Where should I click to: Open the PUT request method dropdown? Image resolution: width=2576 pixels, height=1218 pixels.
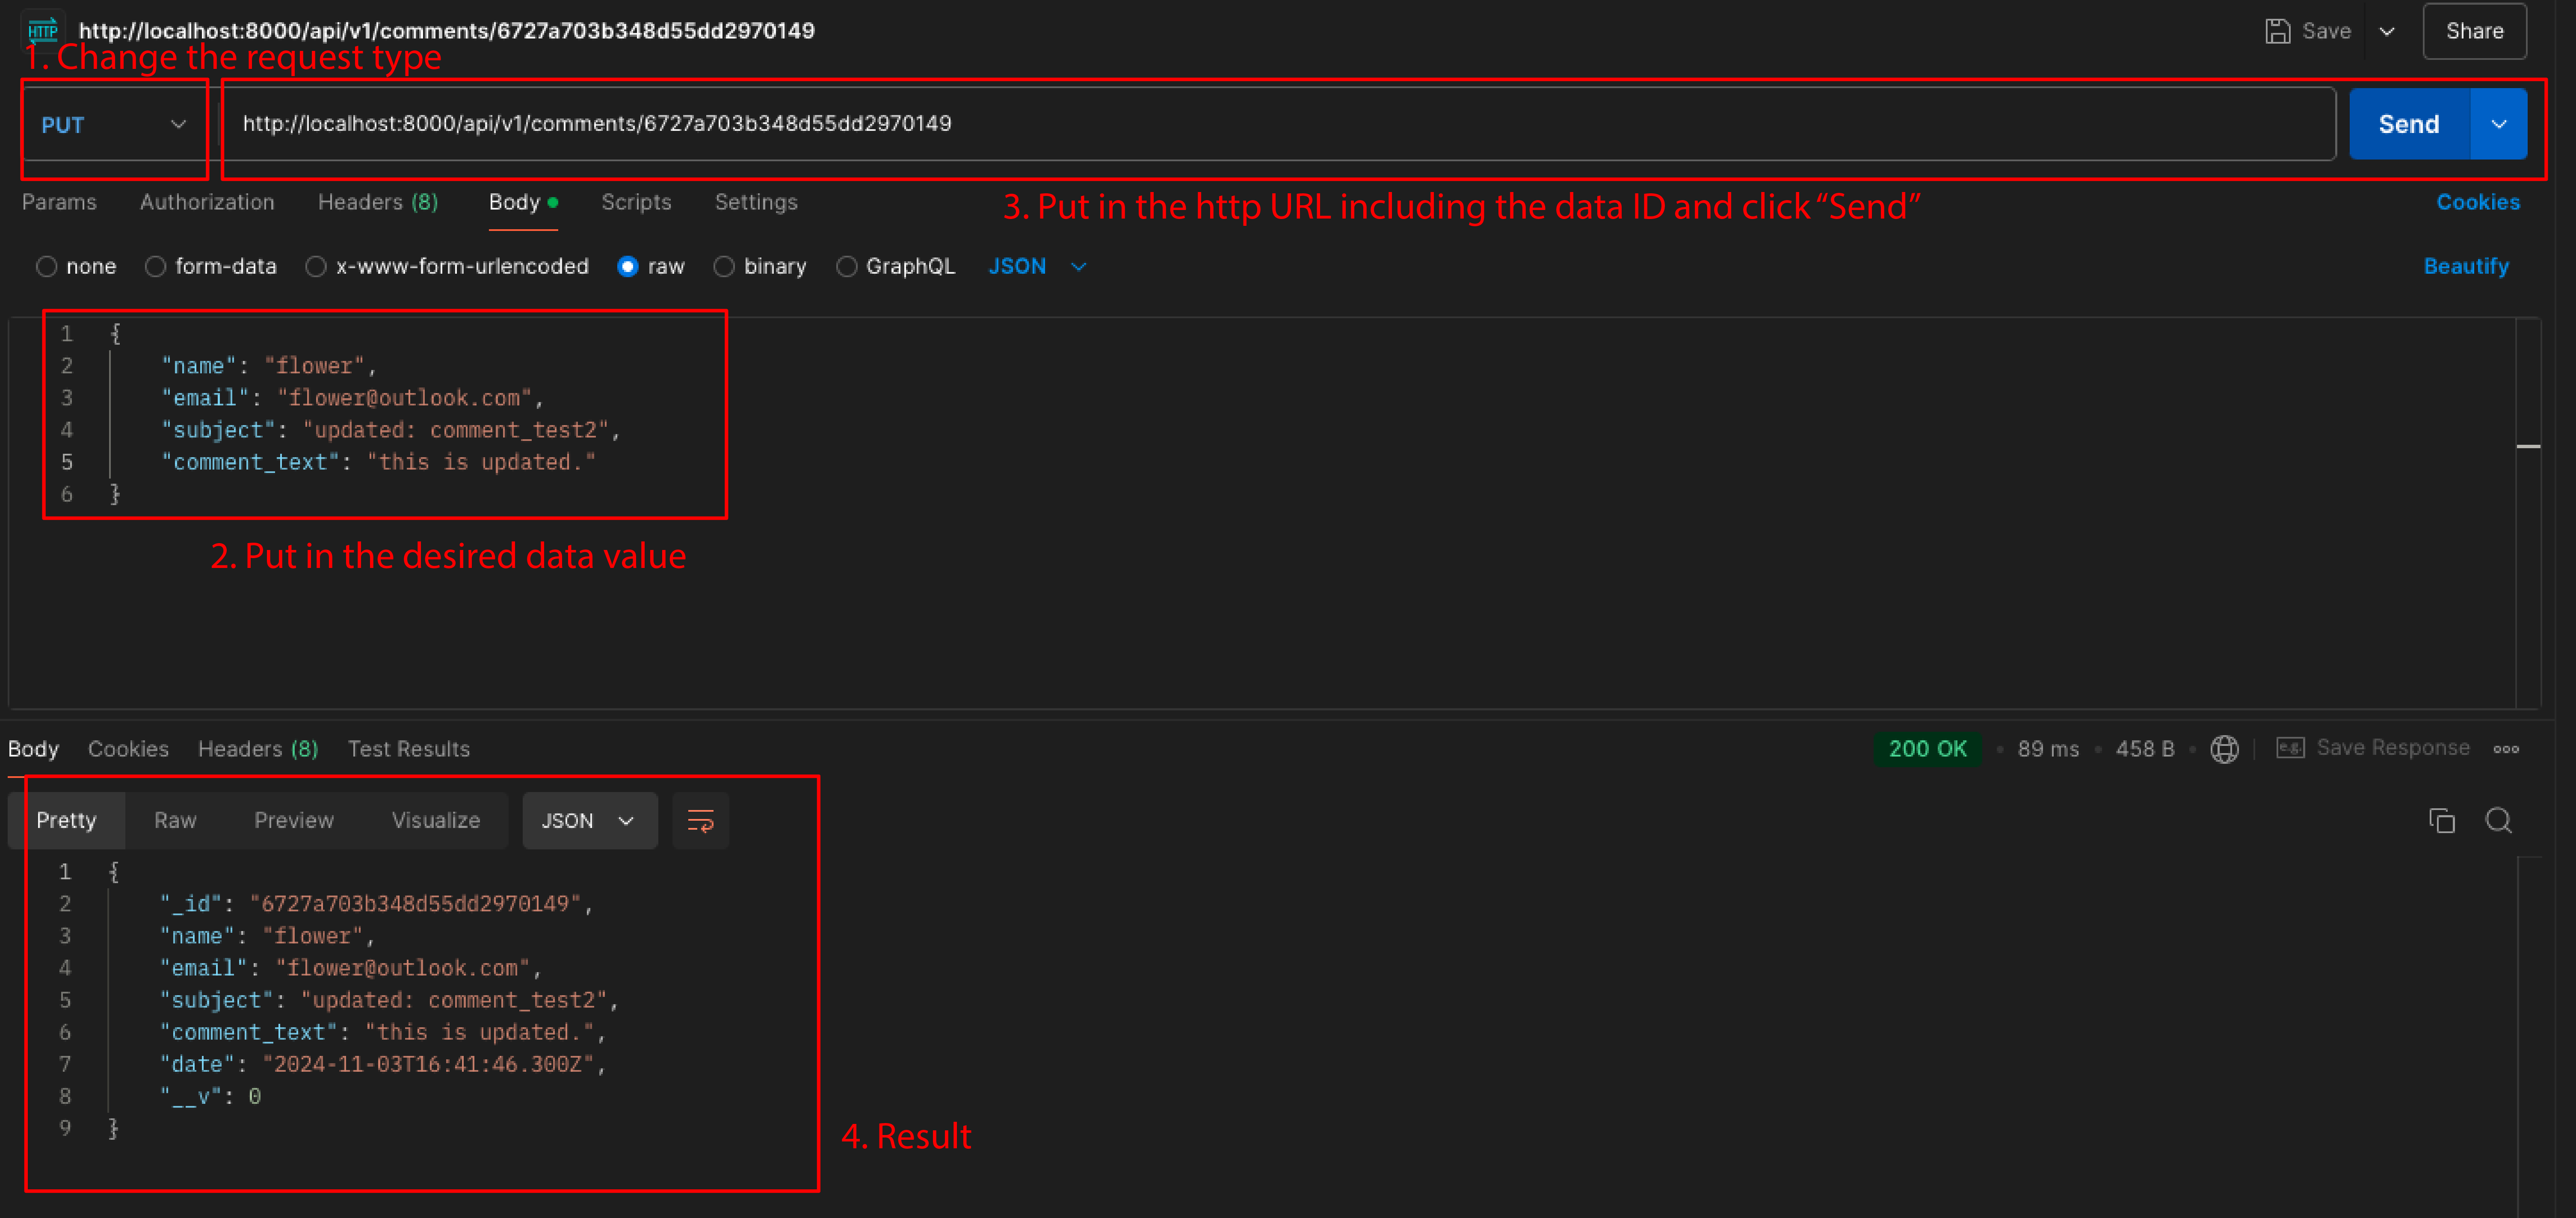pos(114,125)
